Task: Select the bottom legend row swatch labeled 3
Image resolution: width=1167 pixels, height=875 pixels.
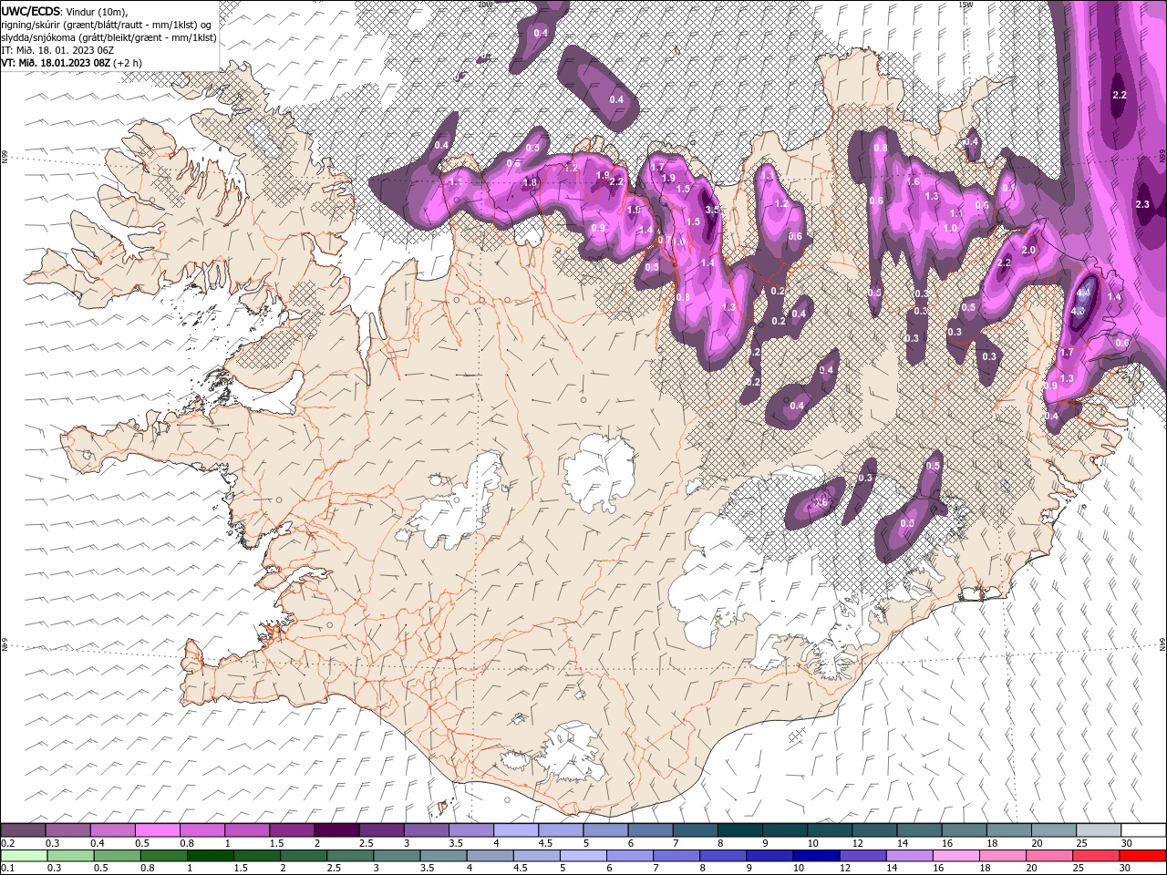Action: (397, 855)
